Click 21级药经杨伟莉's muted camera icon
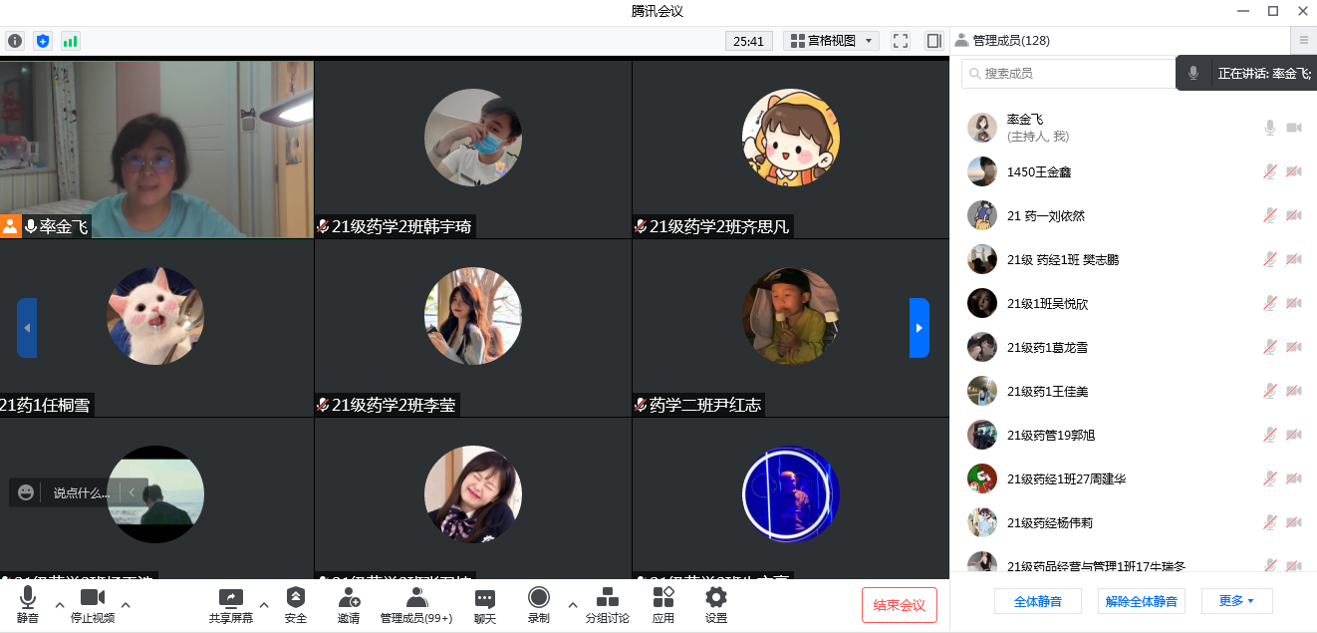 [x=1294, y=522]
